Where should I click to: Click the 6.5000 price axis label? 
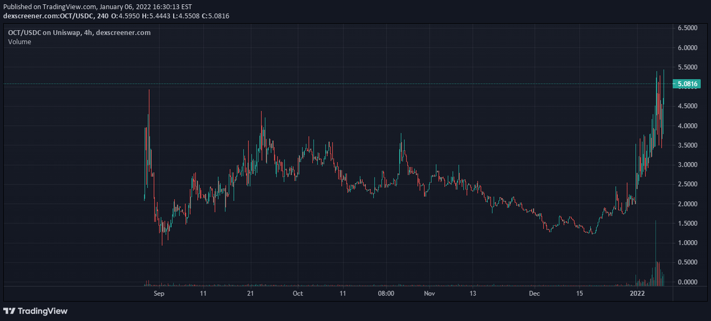pos(687,28)
